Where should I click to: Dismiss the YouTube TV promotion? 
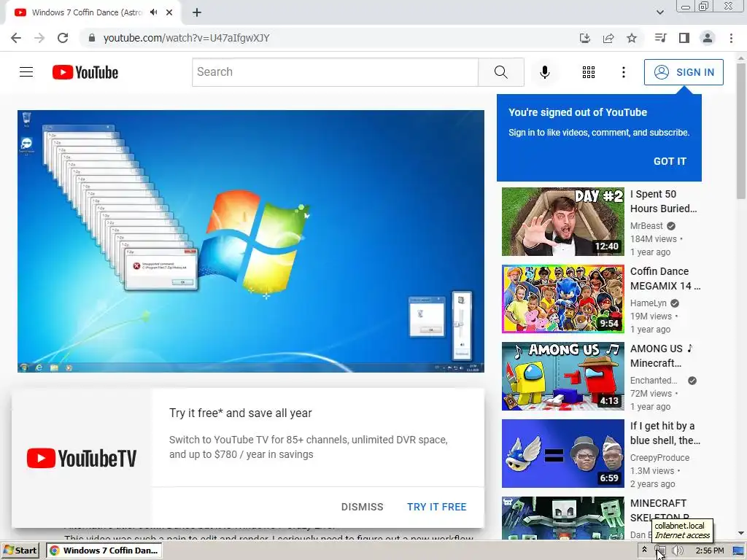tap(362, 507)
